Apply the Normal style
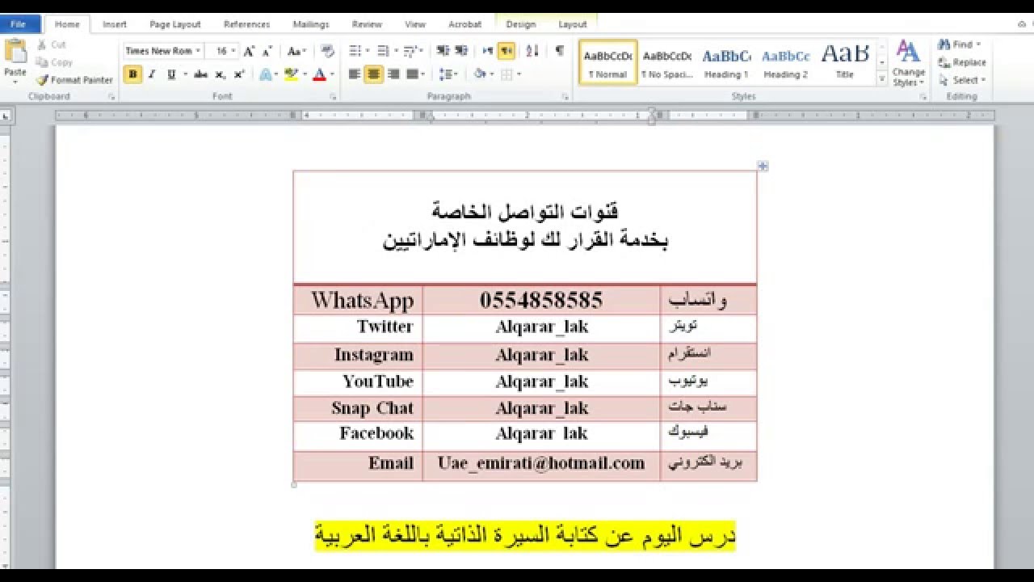This screenshot has height=582, width=1034. click(607, 63)
